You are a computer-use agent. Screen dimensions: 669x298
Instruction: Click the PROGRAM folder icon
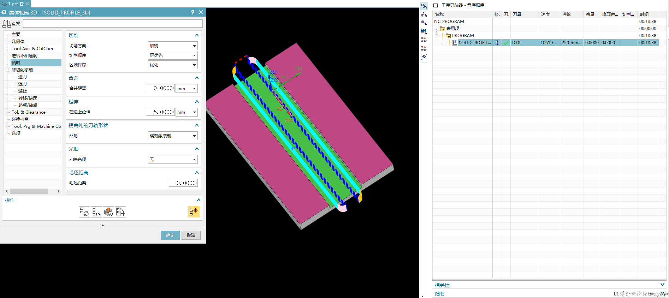coord(448,36)
